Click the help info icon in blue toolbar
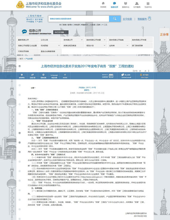The width and height of the screenshot is (170, 220). click(22, 75)
